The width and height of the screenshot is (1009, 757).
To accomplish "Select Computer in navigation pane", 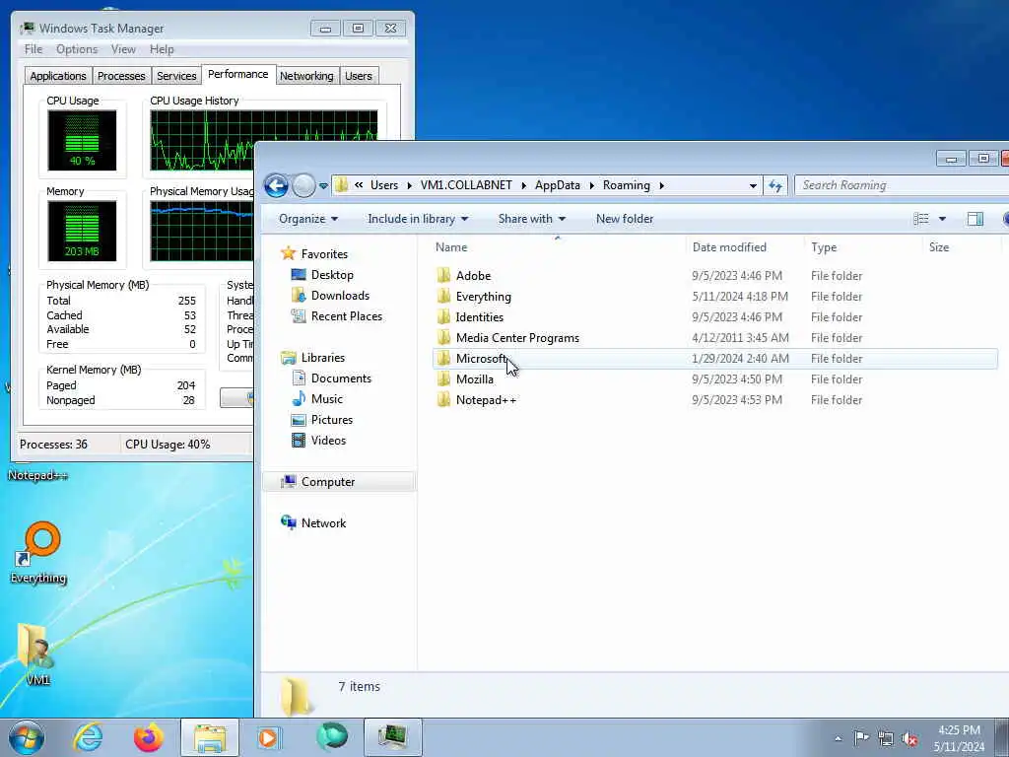I will 339,481.
